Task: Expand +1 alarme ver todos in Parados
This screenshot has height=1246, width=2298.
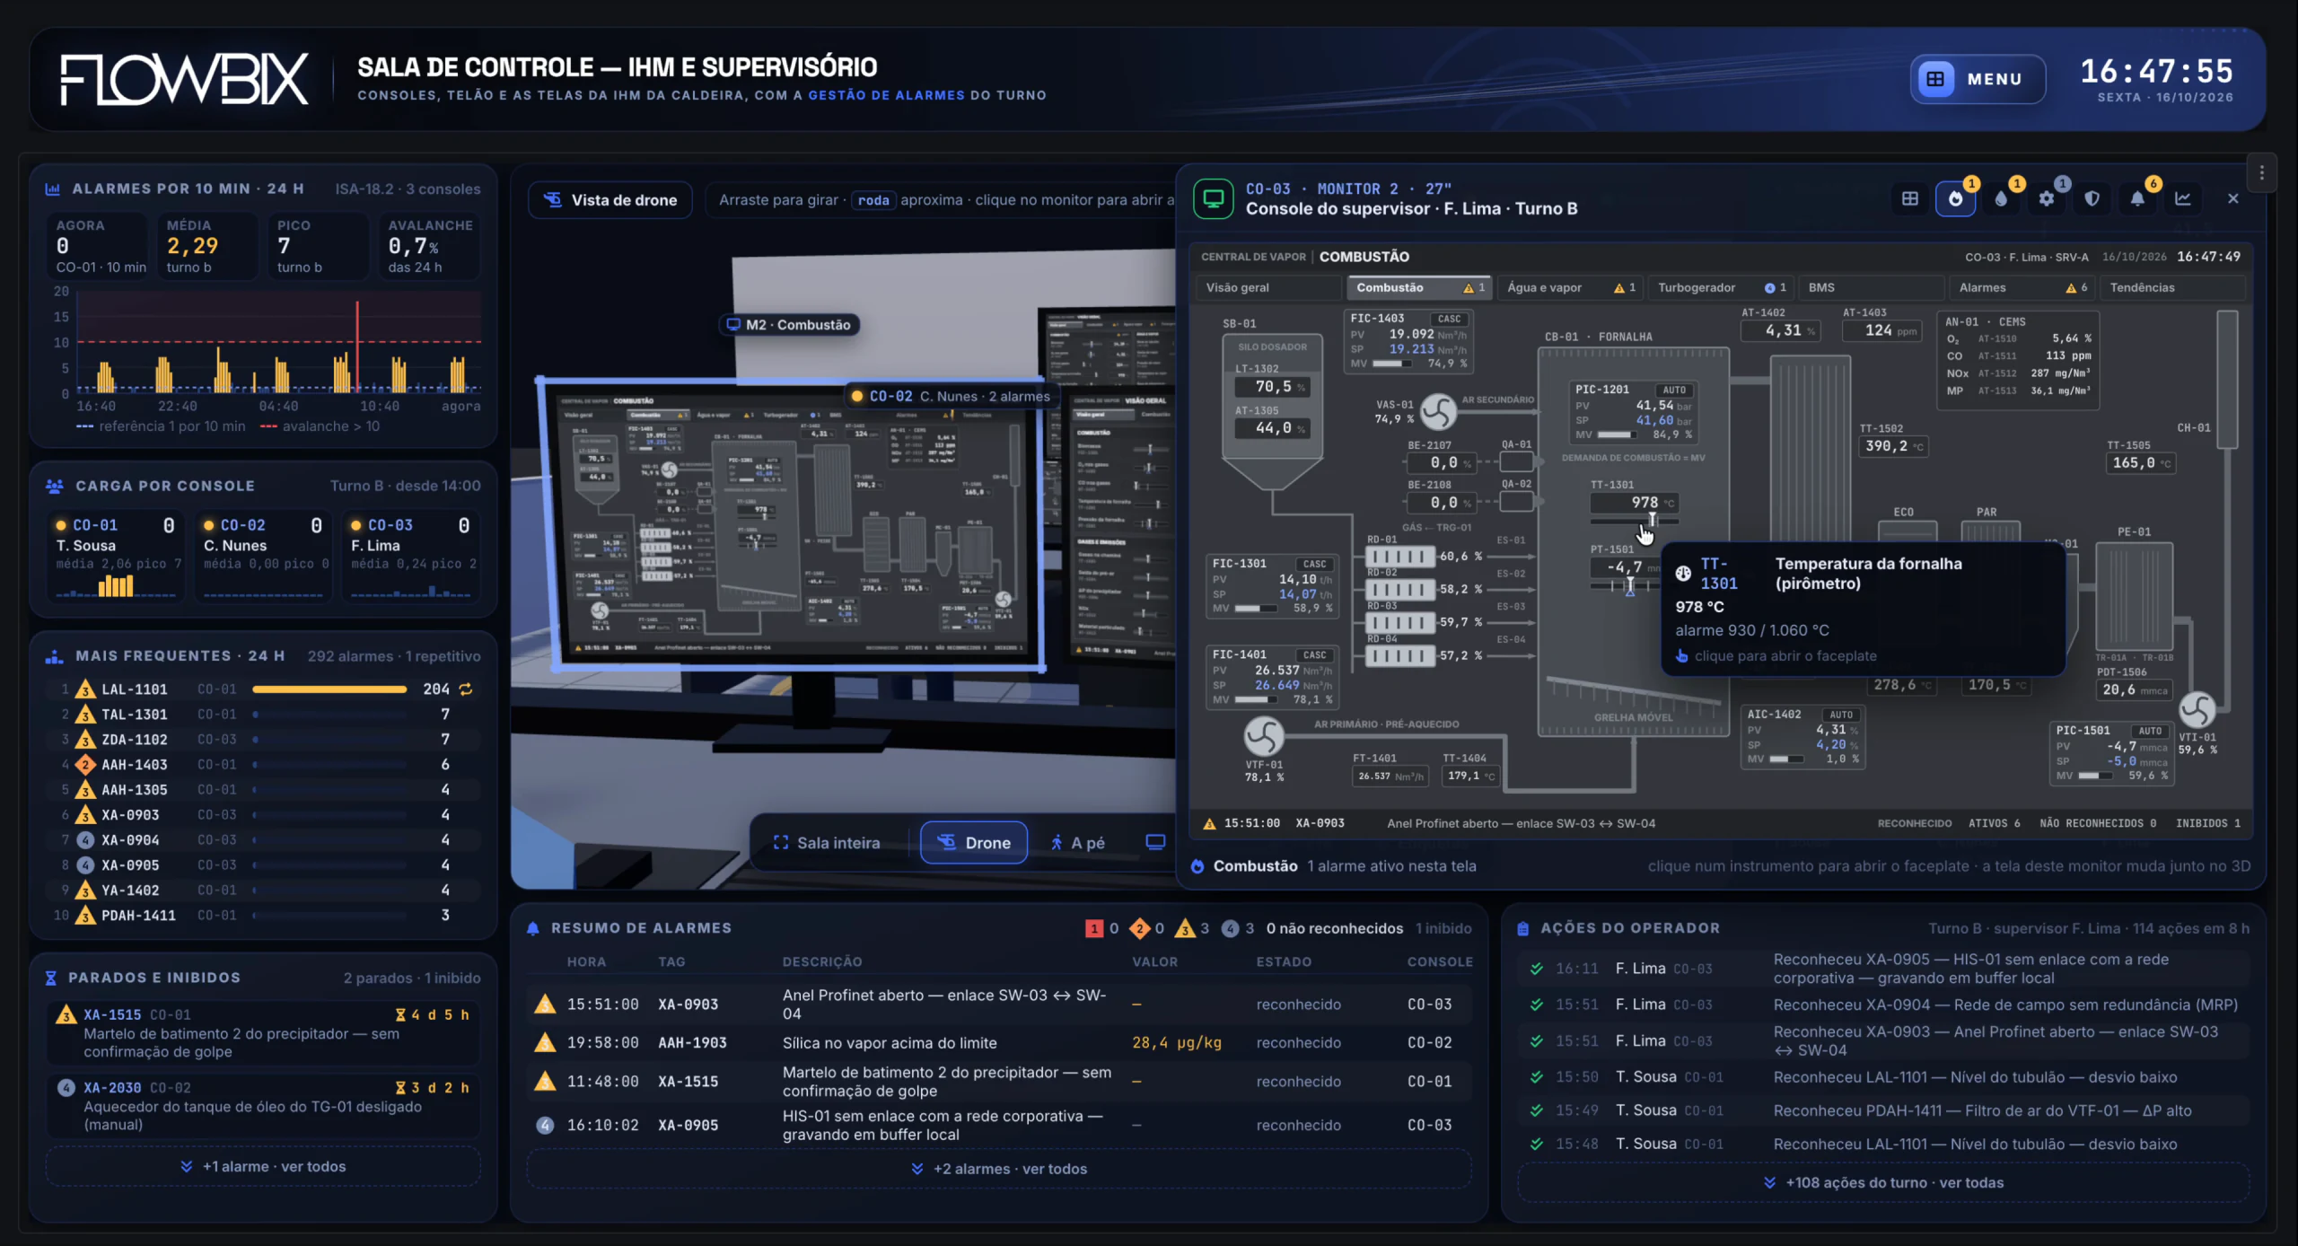Action: [263, 1166]
